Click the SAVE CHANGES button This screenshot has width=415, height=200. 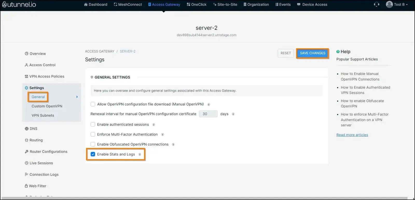pos(313,53)
